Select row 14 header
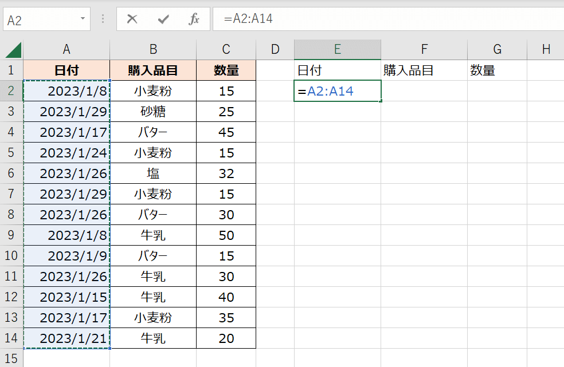564x367 pixels. (x=11, y=338)
